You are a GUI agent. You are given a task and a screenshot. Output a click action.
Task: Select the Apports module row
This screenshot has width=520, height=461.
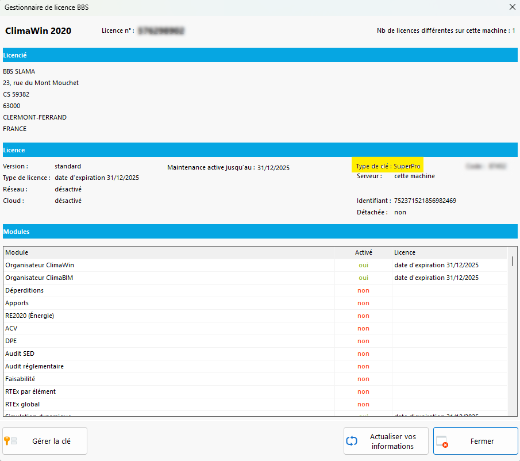pyautogui.click(x=255, y=303)
